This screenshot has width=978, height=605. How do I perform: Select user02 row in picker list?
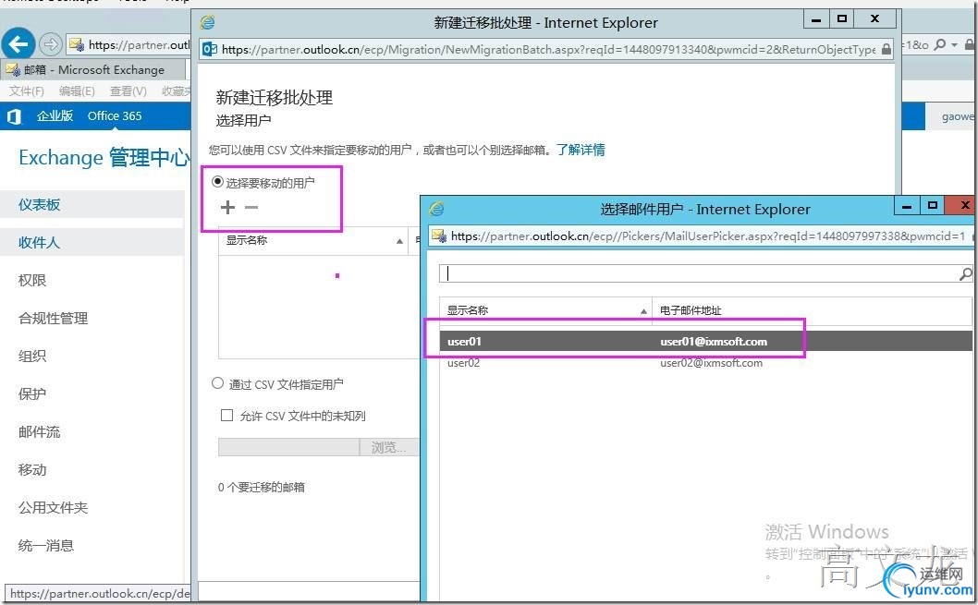click(x=705, y=363)
